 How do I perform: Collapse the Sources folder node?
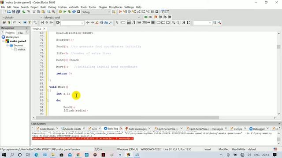pyautogui.click(x=7, y=45)
